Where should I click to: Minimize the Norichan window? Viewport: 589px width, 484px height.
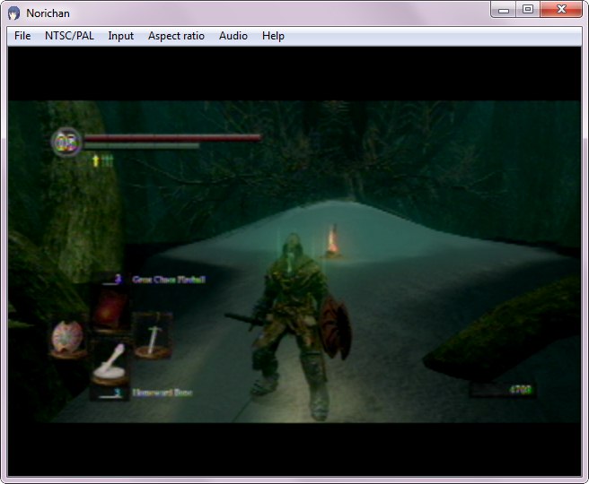point(504,10)
